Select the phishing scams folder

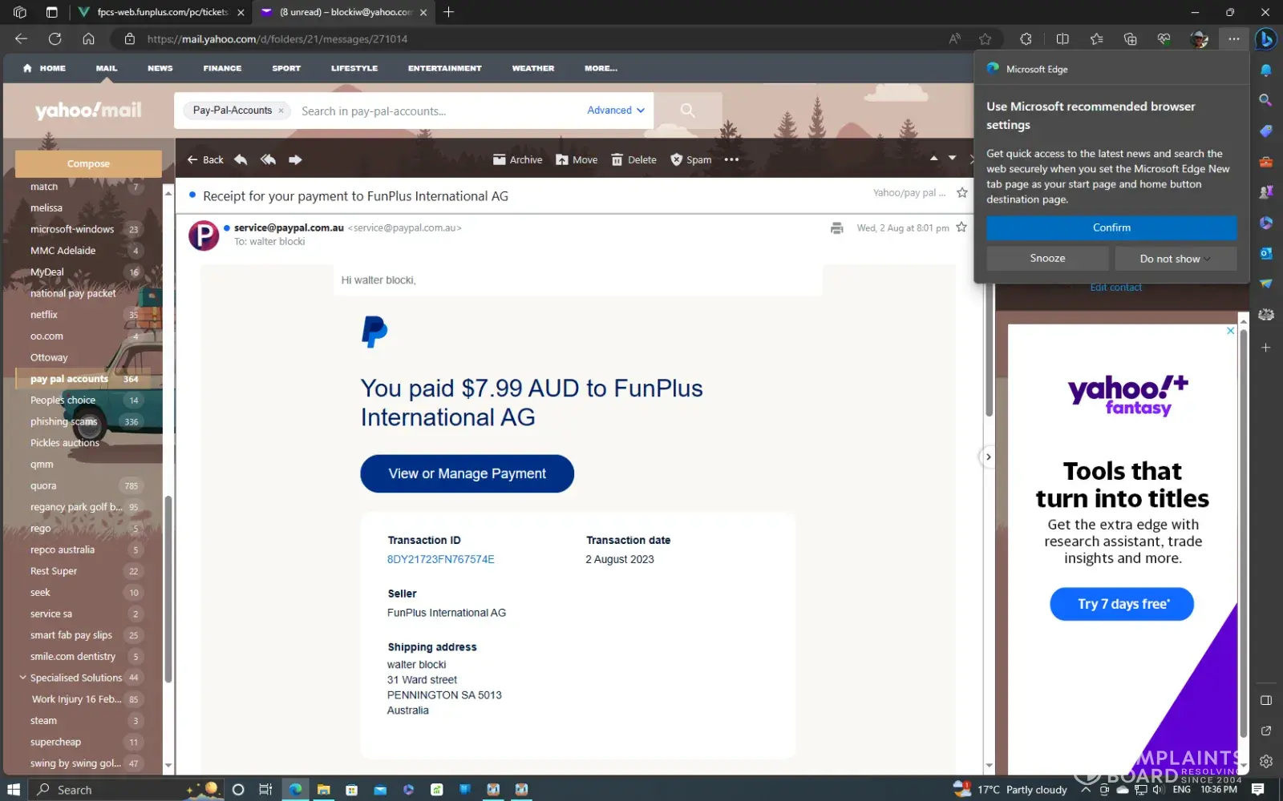tap(63, 421)
